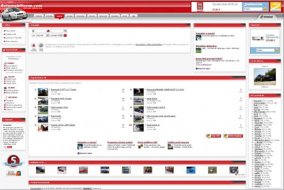Open the Avto dneva Mazda 6 photo
Viewport: 284px width, 190px height.
(x=264, y=79)
